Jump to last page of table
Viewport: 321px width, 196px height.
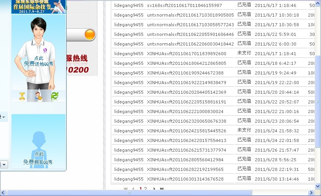(162, 189)
